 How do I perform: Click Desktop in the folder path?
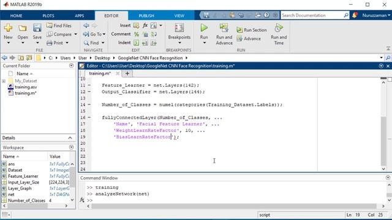point(102,58)
